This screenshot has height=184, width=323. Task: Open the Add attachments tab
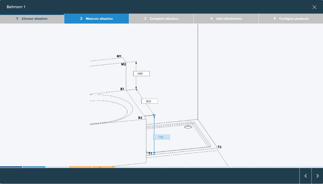coord(226,19)
